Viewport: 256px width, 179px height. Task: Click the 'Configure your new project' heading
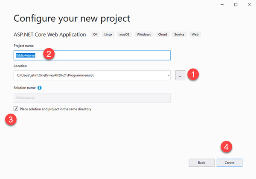pos(72,19)
